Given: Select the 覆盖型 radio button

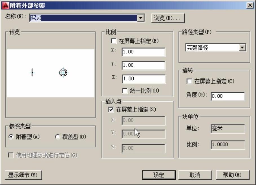Looking at the screenshot, I should [x=58, y=137].
